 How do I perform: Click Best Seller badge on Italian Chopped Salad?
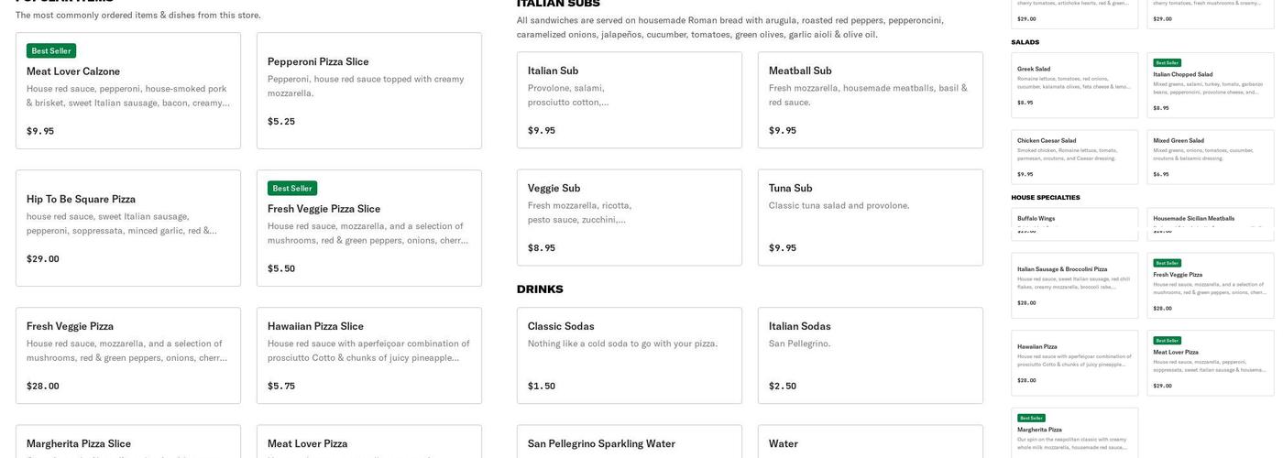click(1167, 62)
